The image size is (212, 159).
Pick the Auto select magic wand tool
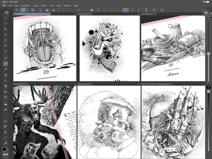coord(6,46)
